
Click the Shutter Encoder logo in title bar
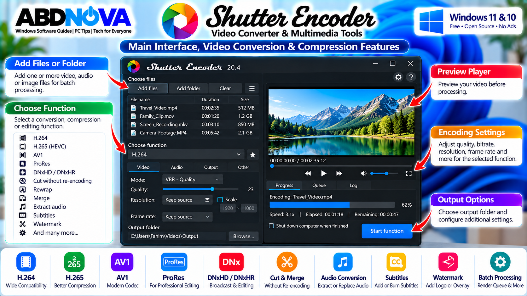click(x=134, y=67)
